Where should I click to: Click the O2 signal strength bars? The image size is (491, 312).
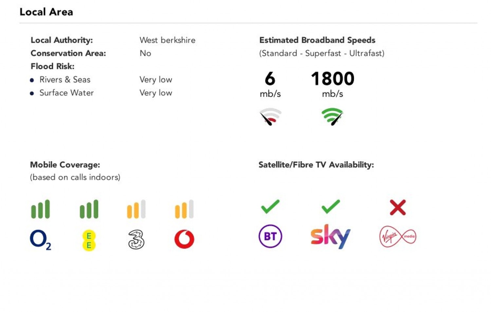40,209
